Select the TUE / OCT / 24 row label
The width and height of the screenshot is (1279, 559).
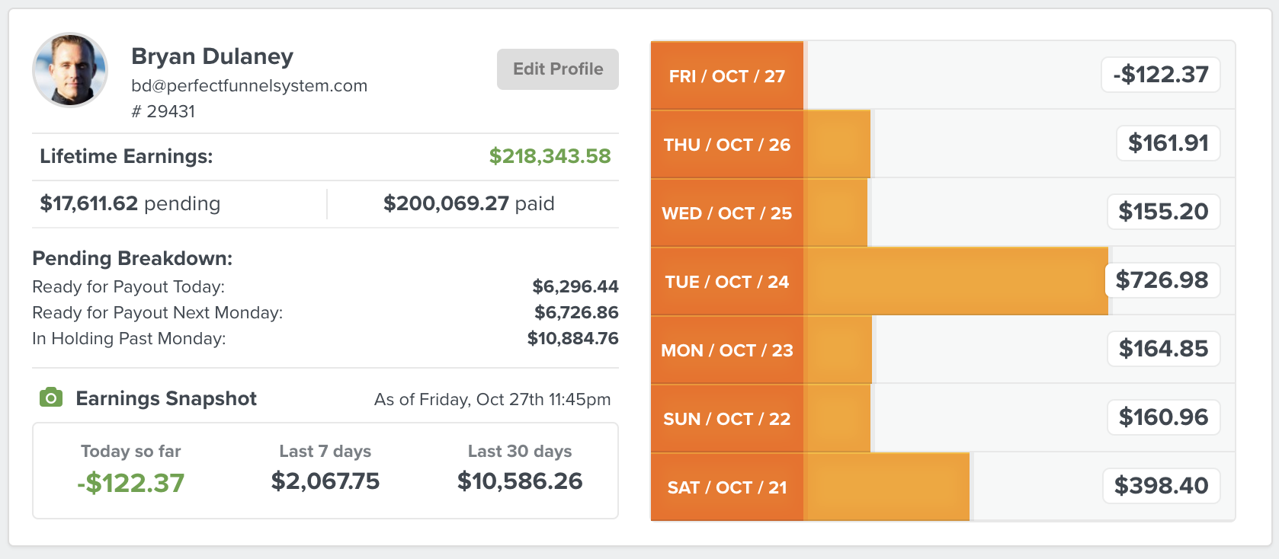coord(727,282)
